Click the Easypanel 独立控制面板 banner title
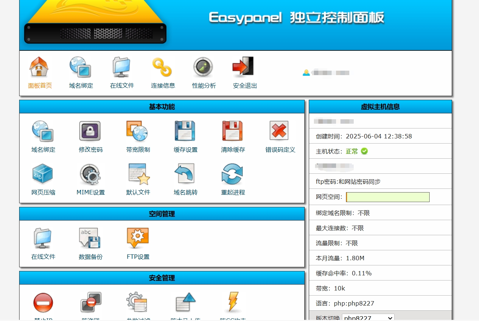 pyautogui.click(x=297, y=18)
